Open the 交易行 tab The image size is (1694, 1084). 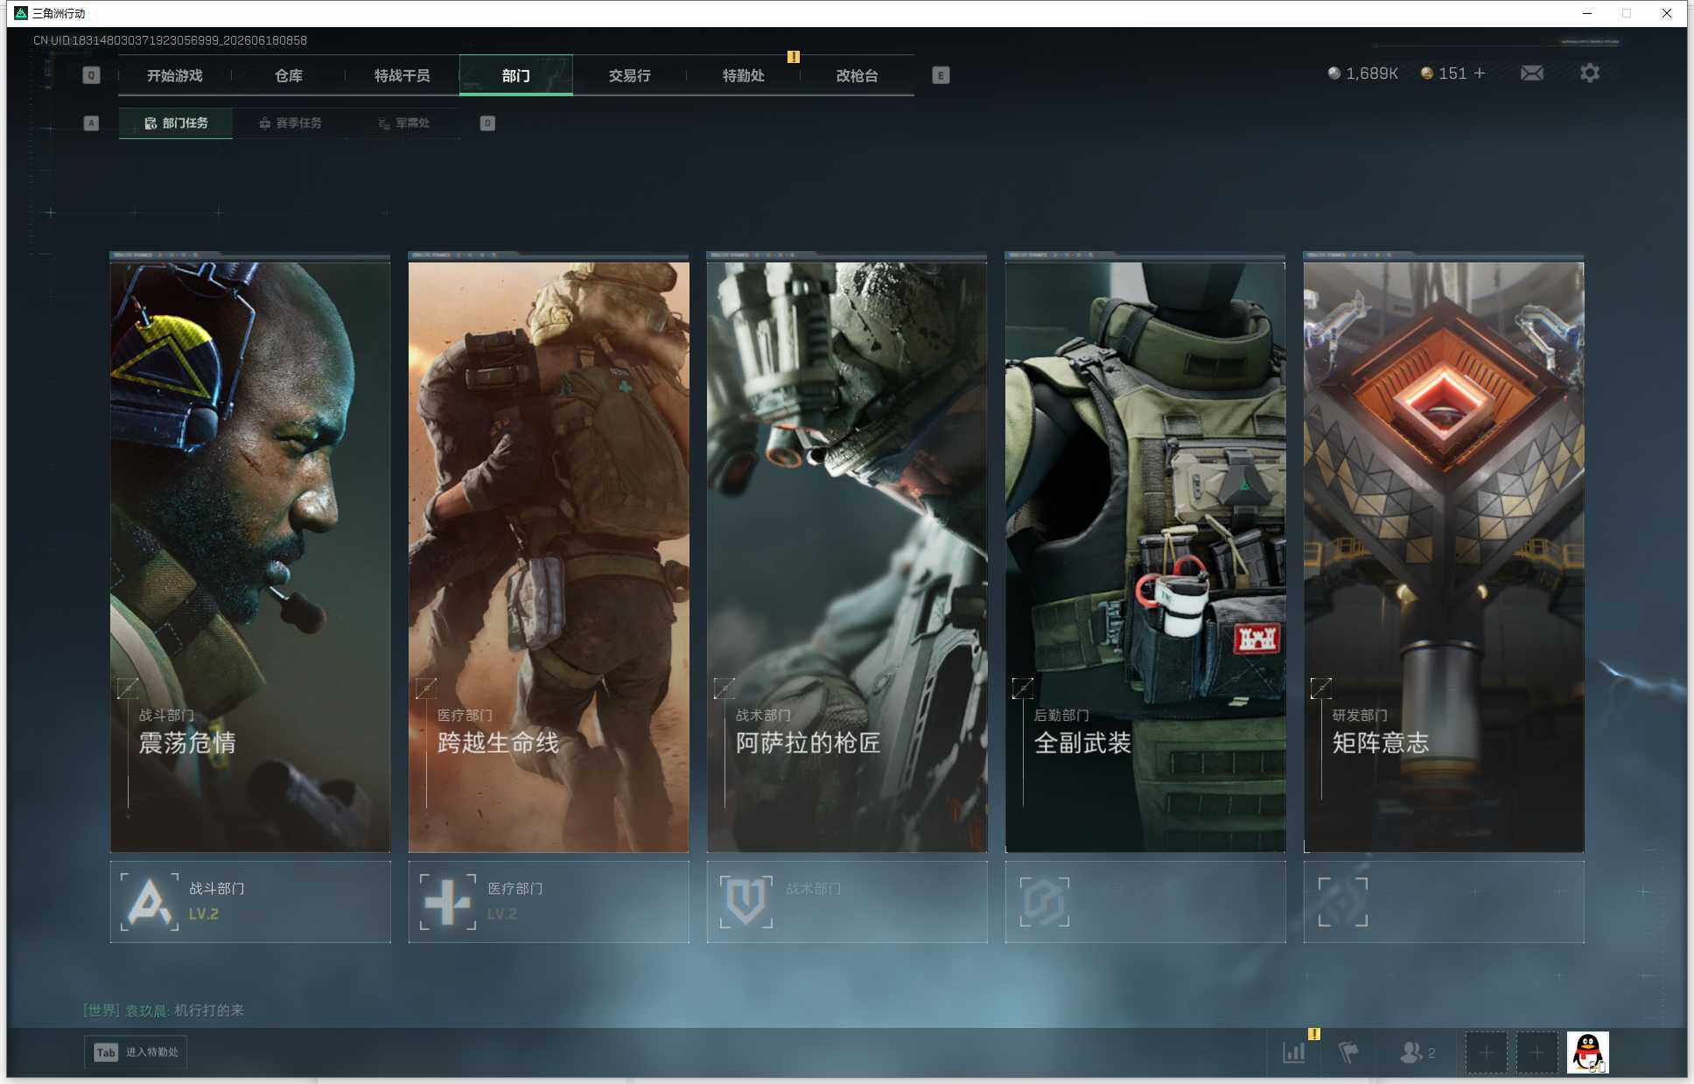[x=629, y=75]
